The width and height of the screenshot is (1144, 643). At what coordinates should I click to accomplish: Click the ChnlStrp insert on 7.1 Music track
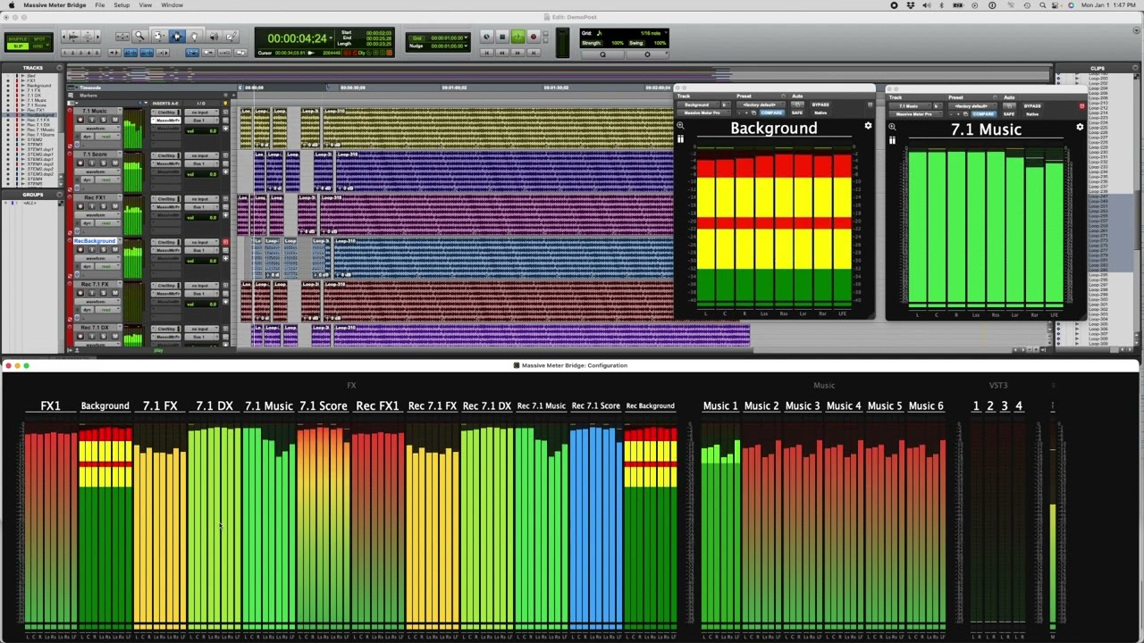(x=166, y=113)
